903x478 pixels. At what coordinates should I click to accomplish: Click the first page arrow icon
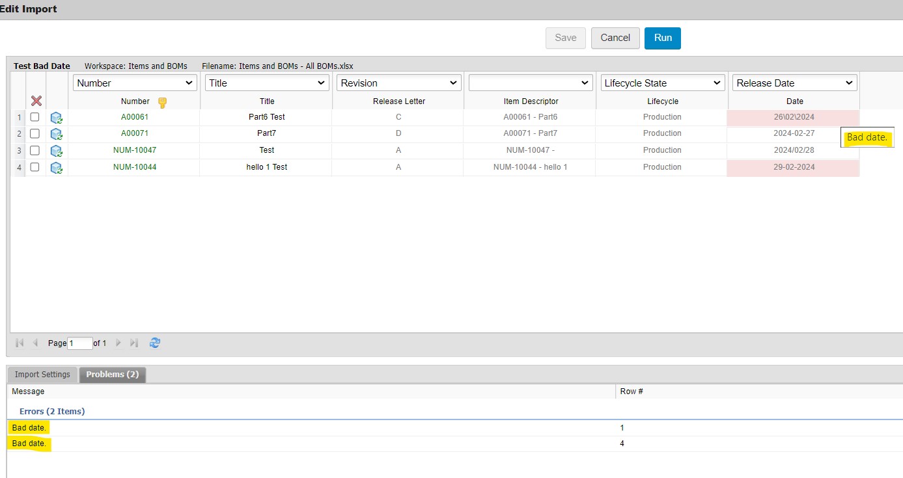click(x=19, y=343)
